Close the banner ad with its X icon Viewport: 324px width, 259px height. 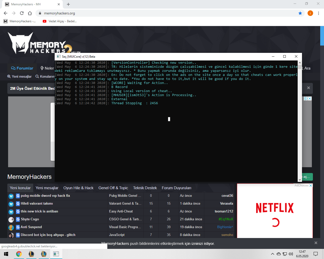tap(310, 98)
